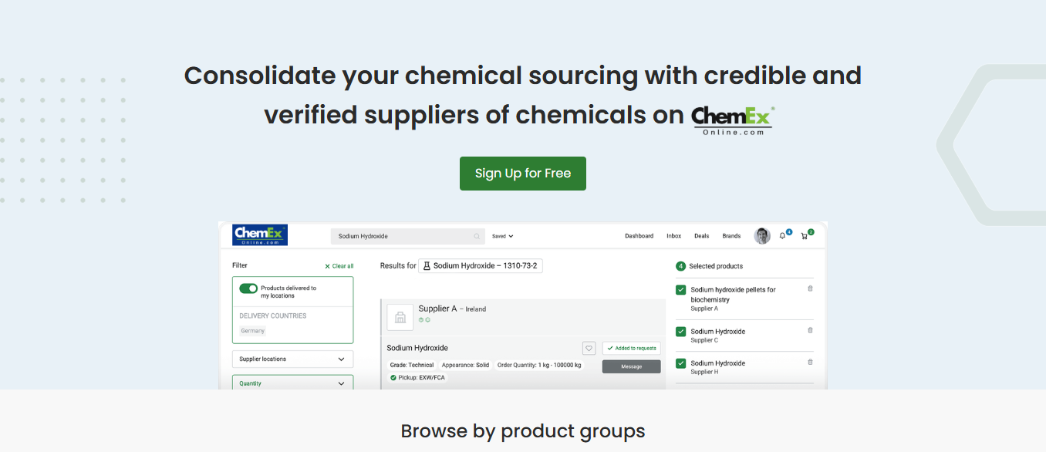
Task: Uncheck Sodium Hydroxide from Supplier C
Action: coord(680,332)
